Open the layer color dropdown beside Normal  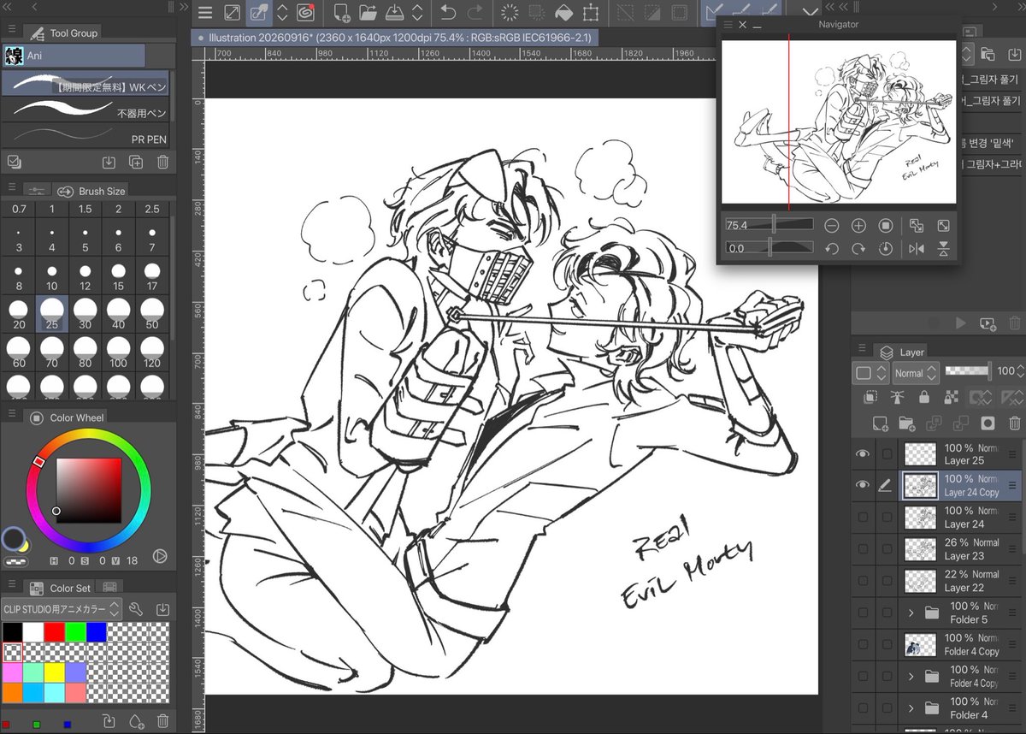pyautogui.click(x=871, y=373)
